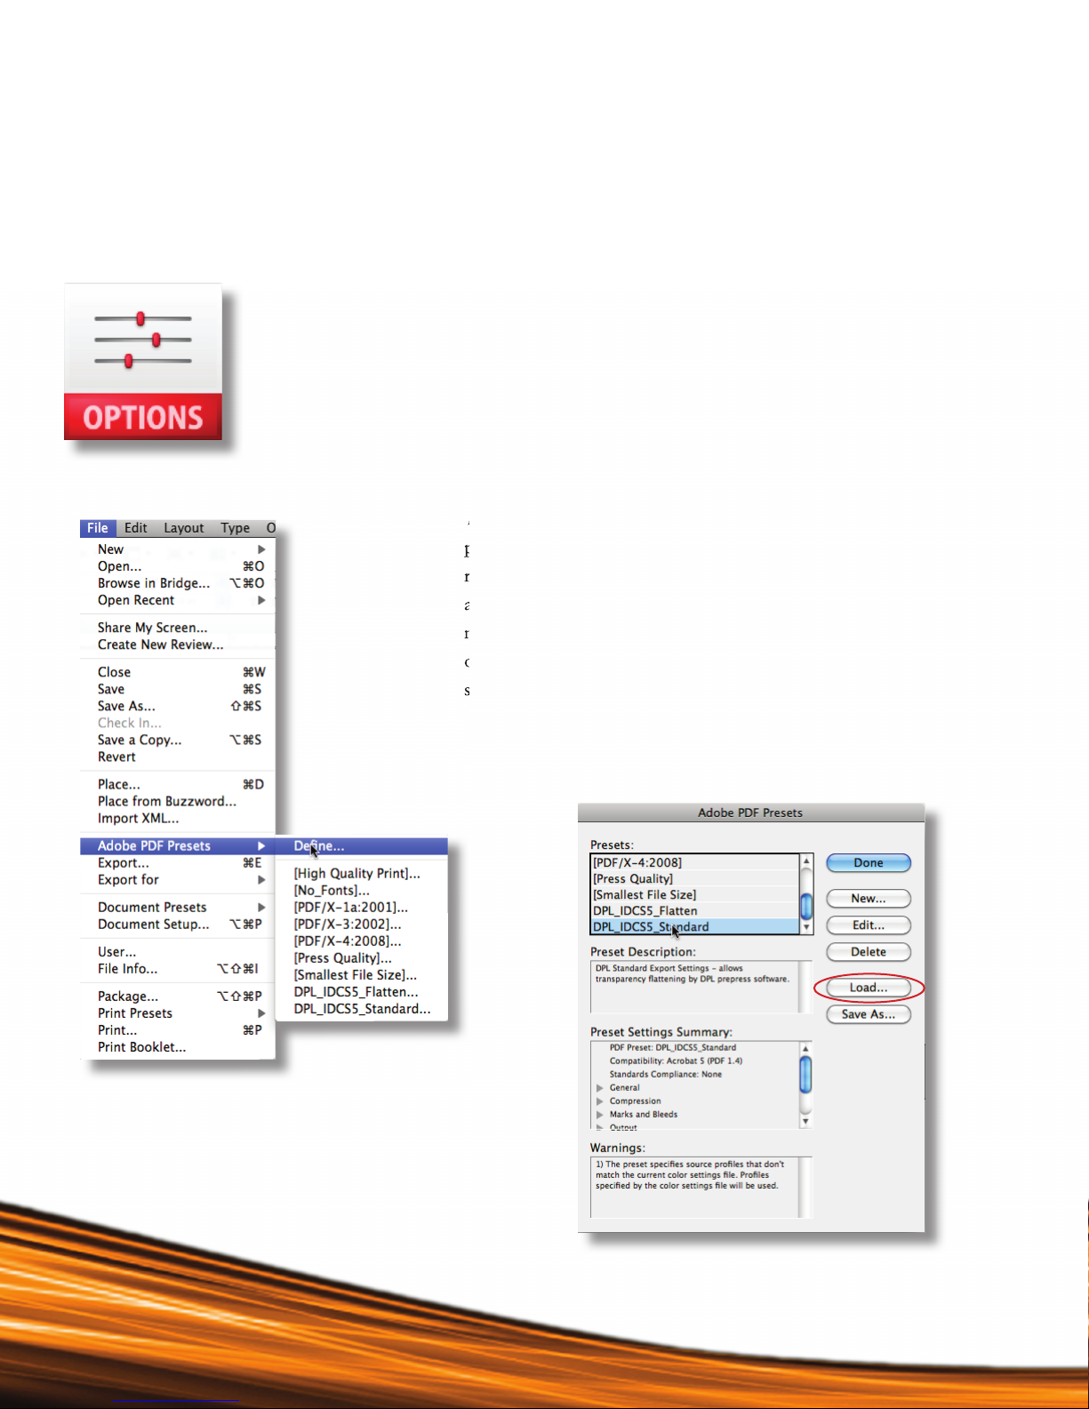Viewport: 1089px width, 1409px height.
Task: Choose [PDF/X-1a:2001]... in submenu
Action: coord(362,907)
